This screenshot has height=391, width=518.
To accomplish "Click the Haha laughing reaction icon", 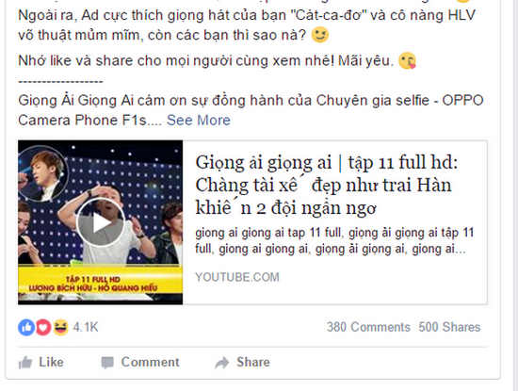I will tap(60, 328).
